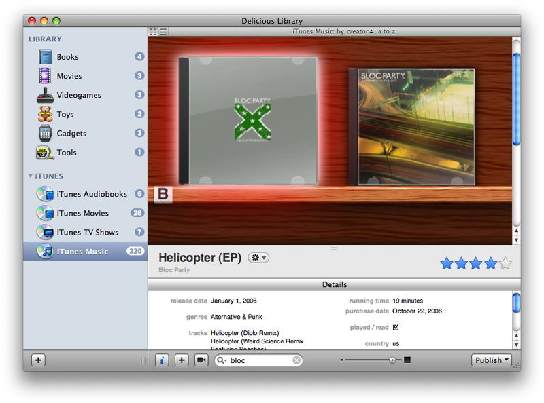
Task: Select the Books library row
Action: pos(86,57)
